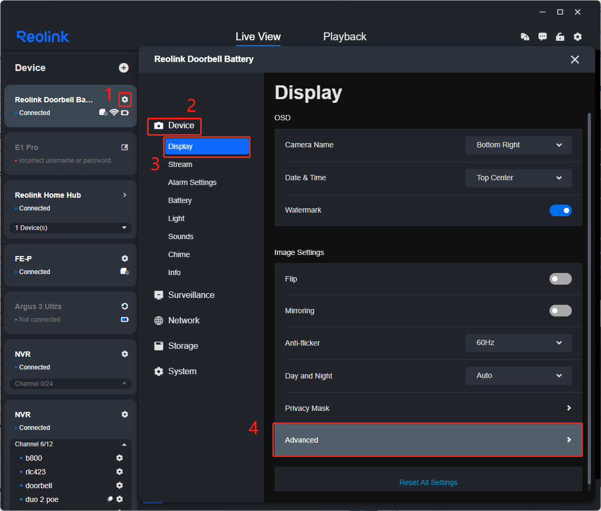Viewport: 601px width, 511px height.
Task: Click the reconnect icon on Argus 3 Ultra
Action: coord(125,306)
